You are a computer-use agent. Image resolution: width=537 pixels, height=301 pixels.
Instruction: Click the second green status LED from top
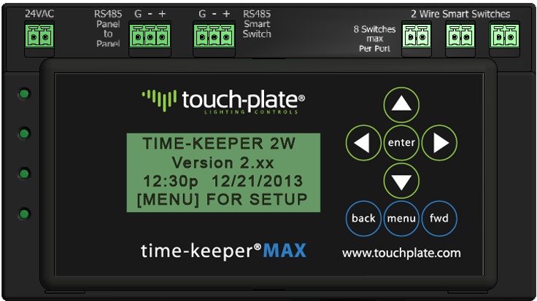click(24, 133)
